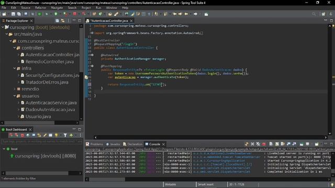Click the Boot Dashboard filter text field

click(42, 142)
